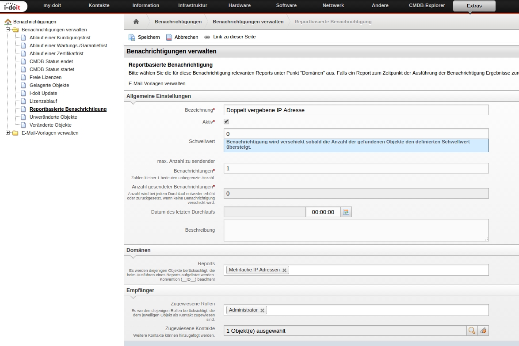
Task: Click the Abbrechen cancel icon
Action: coord(169,37)
